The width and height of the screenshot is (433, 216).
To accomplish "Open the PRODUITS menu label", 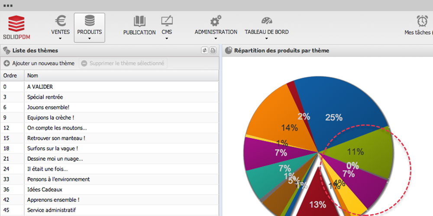I will point(90,32).
